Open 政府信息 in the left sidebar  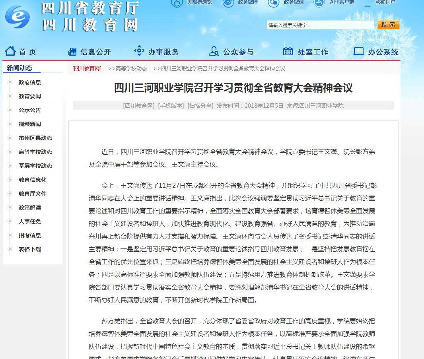point(30,83)
